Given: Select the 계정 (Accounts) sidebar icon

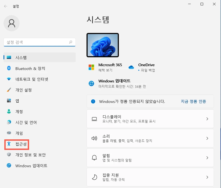Looking at the screenshot, I should coord(8,112).
